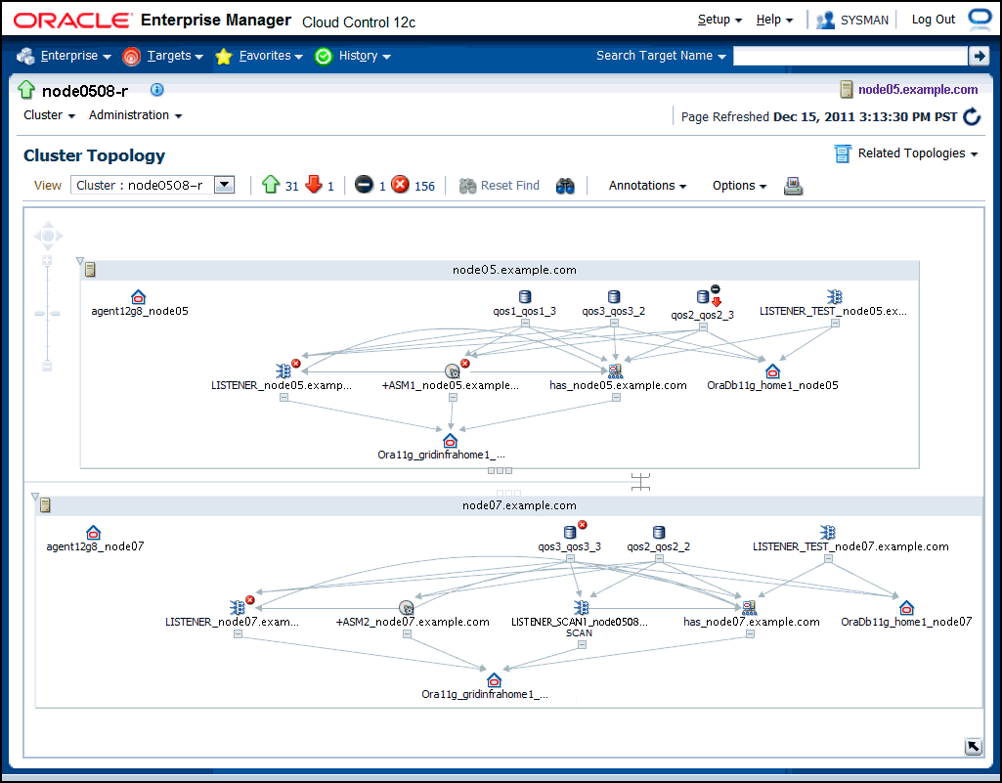Collapse the node07.example.com group triangle
The image size is (1002, 783).
(35, 497)
